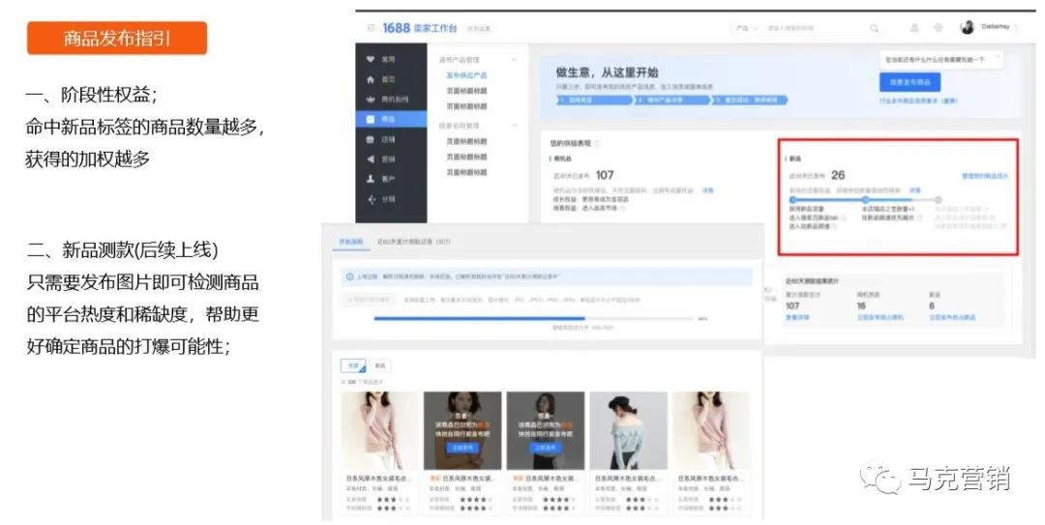This screenshot has width=1045, height=525.
Task: Click the 107 published count in 商机品
Action: 605,175
